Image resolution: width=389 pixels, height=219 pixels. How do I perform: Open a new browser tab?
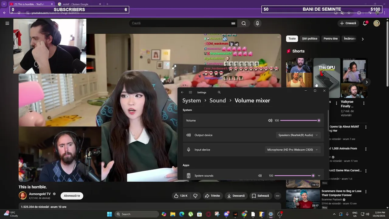tap(107, 4)
